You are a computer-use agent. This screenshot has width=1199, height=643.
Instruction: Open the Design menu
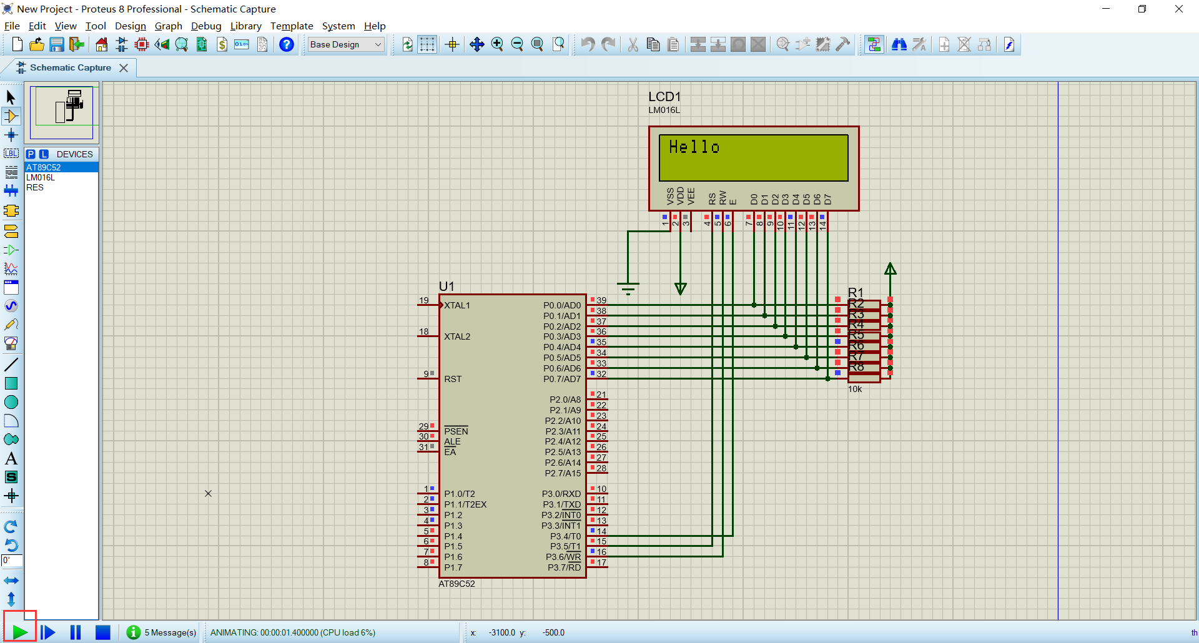coord(131,26)
